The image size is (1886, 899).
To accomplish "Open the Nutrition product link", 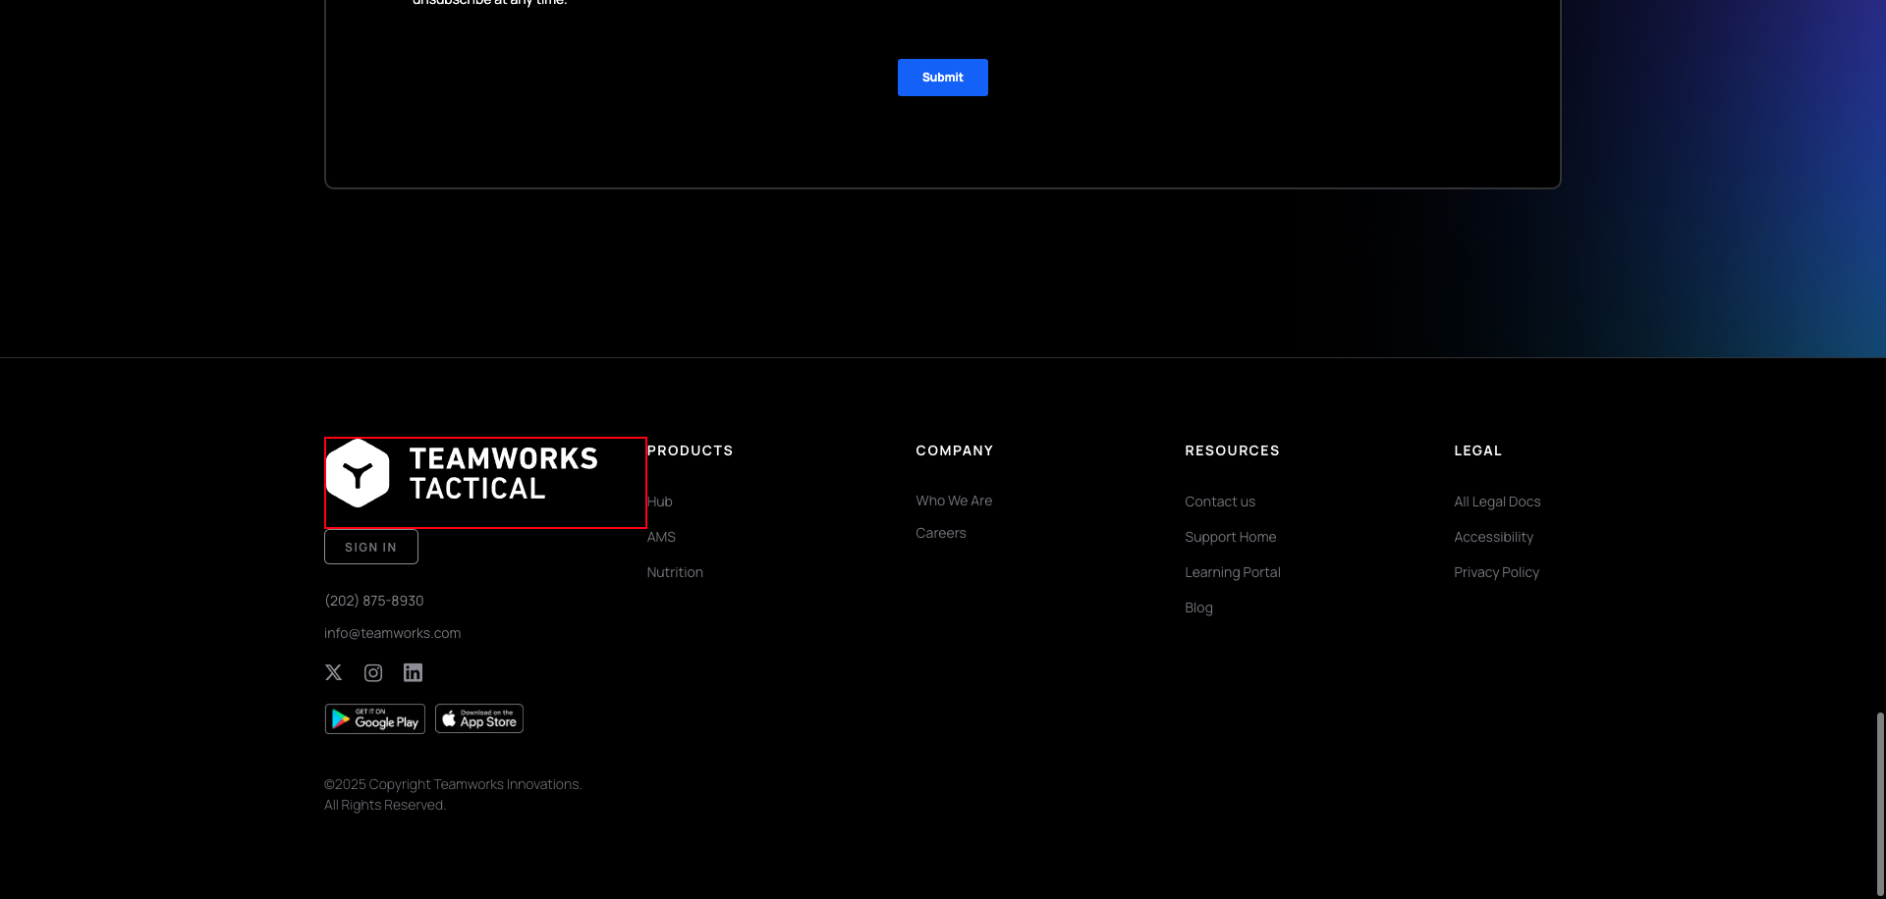I will (675, 571).
